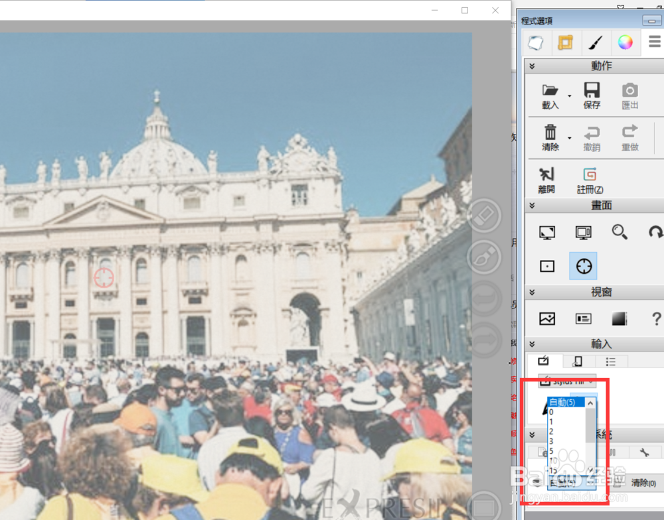
Task: Open the yellow ruler frame tab
Action: click(566, 42)
